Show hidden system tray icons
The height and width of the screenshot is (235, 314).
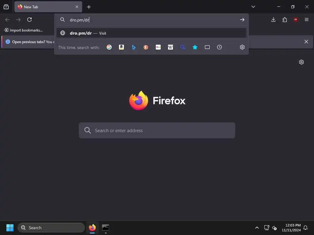coord(257,228)
